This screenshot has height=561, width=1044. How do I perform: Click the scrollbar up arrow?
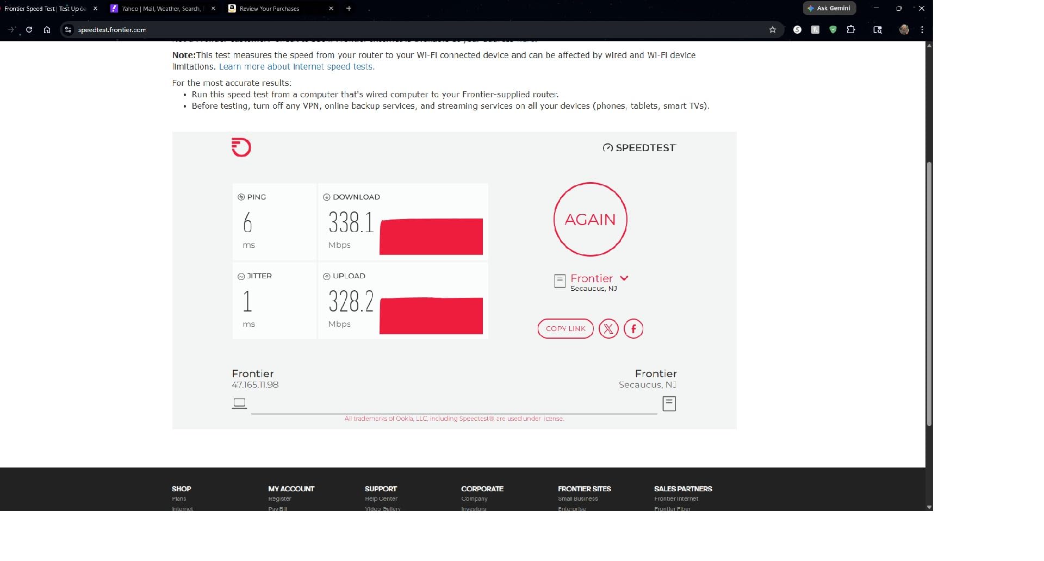point(929,46)
